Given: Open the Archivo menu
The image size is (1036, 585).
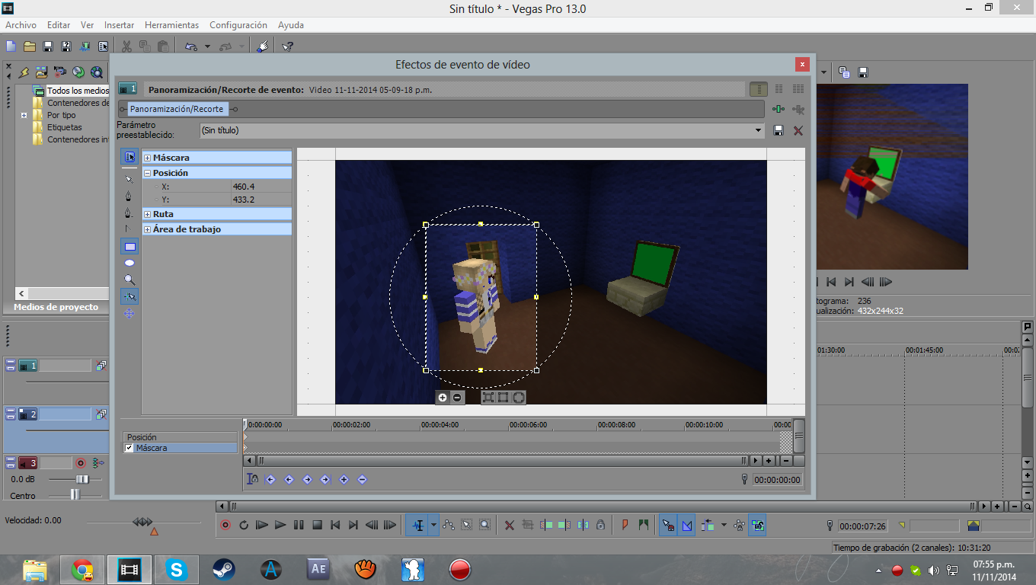Looking at the screenshot, I should point(21,25).
